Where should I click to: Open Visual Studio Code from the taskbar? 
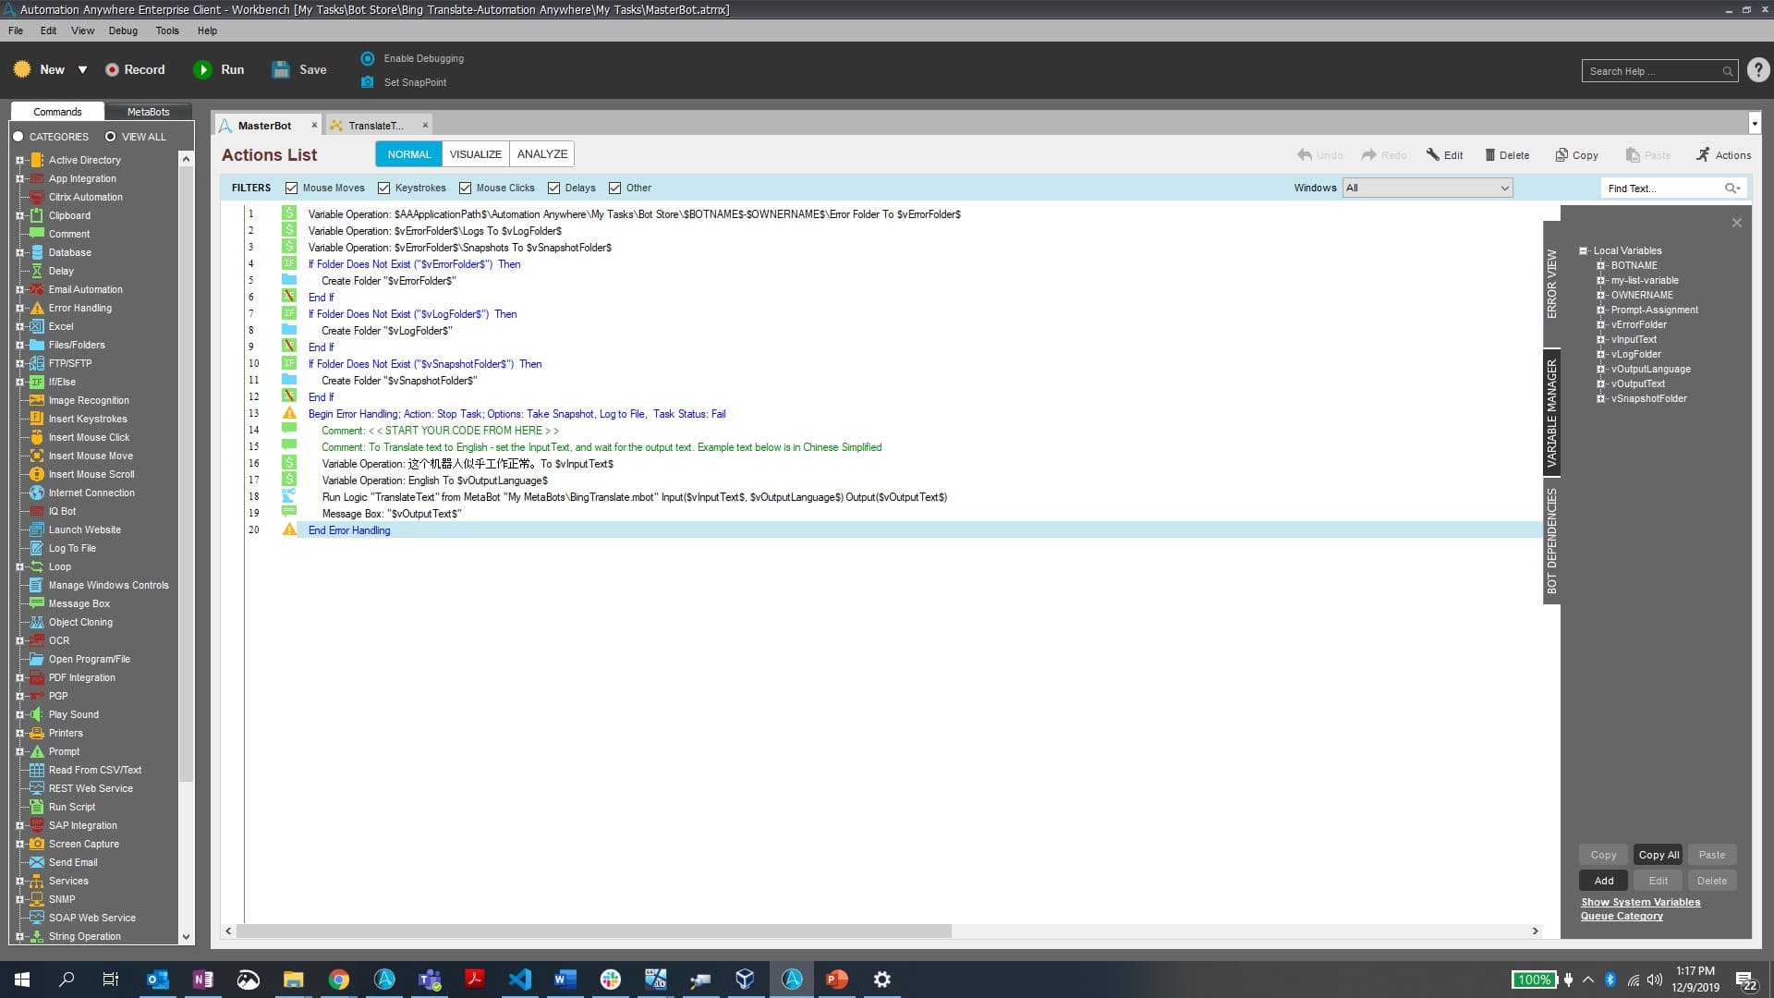(x=520, y=980)
